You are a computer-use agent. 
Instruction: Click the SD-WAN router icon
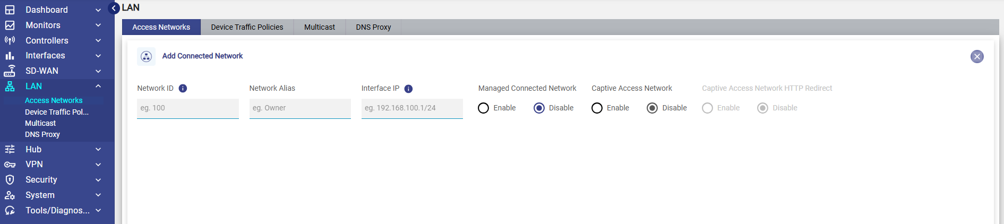pos(10,71)
